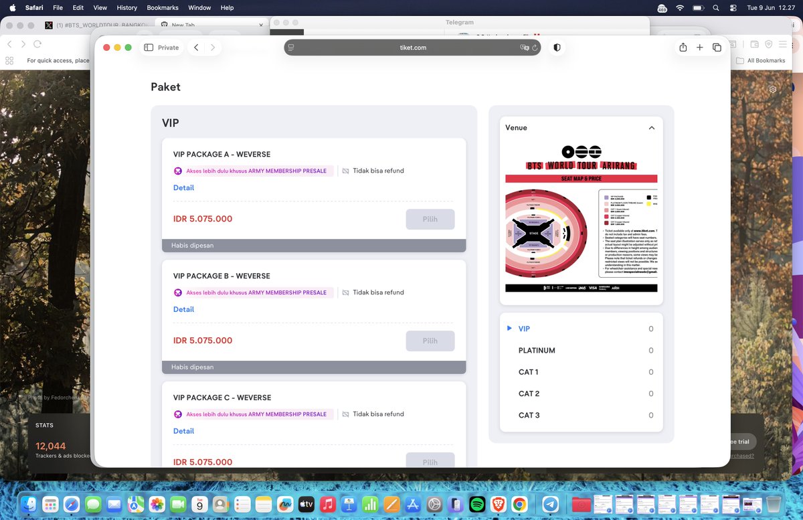Screen dimensions: 803x520
Task: Open the File menu
Action: click(58, 7)
